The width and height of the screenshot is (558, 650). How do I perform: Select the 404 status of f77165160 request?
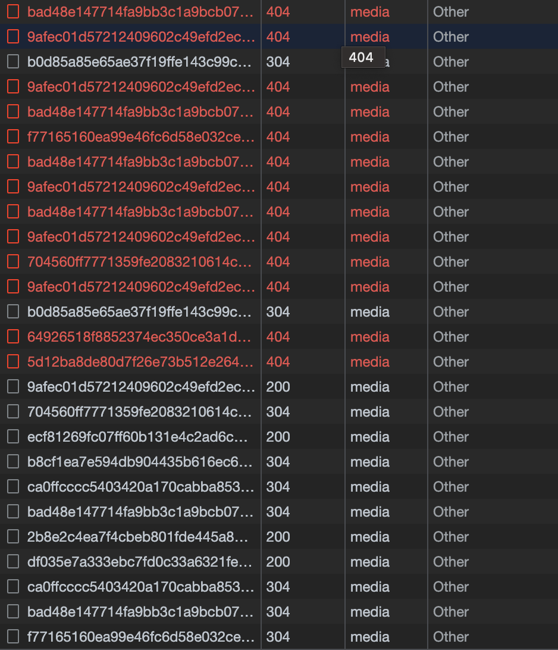coord(278,137)
